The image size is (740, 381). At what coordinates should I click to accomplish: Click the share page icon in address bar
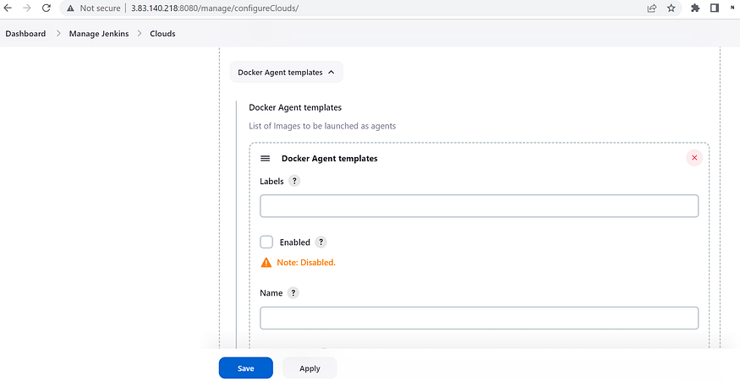tap(652, 8)
